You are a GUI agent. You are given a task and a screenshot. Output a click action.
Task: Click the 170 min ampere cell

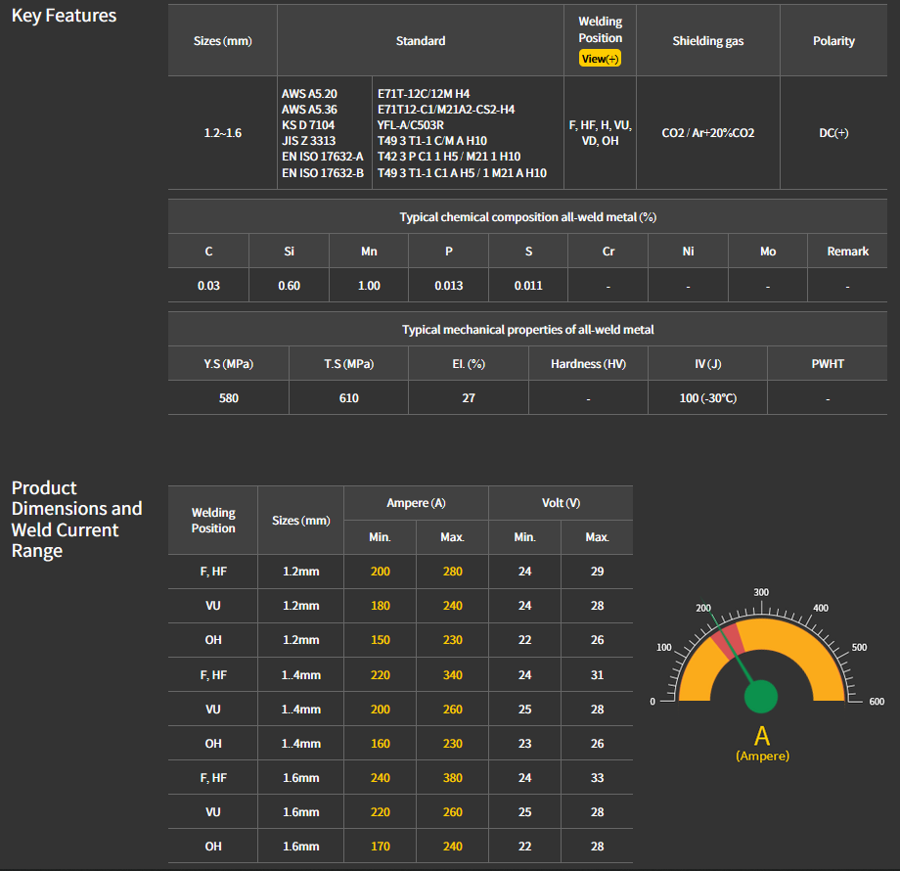(380, 847)
